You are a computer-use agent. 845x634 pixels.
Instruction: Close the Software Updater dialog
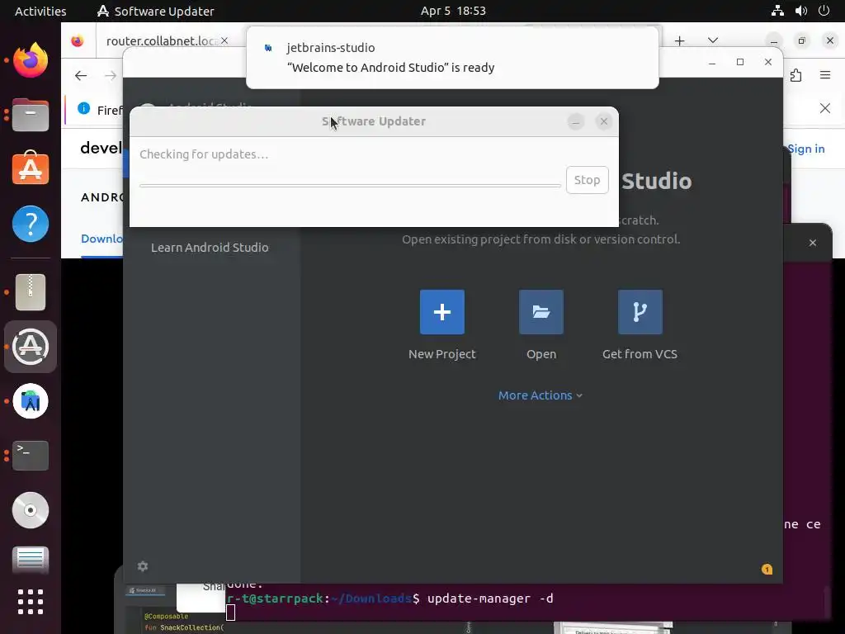603,122
